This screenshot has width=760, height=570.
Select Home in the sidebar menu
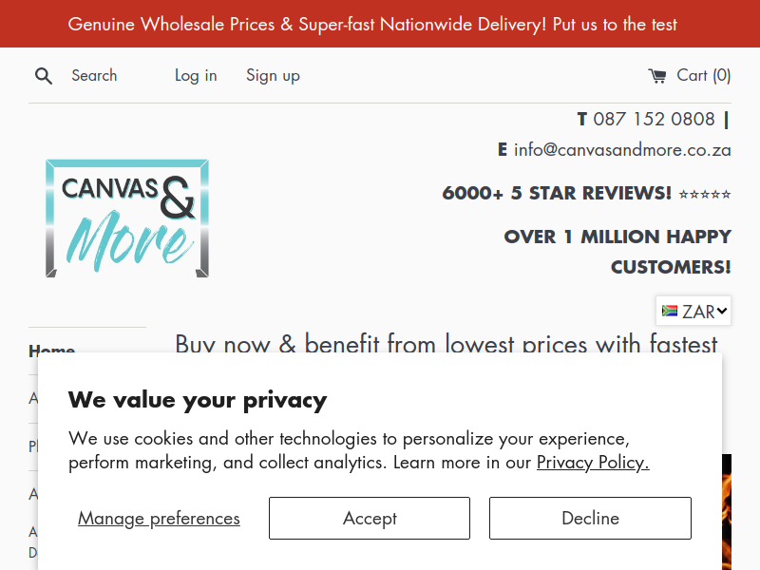click(51, 350)
